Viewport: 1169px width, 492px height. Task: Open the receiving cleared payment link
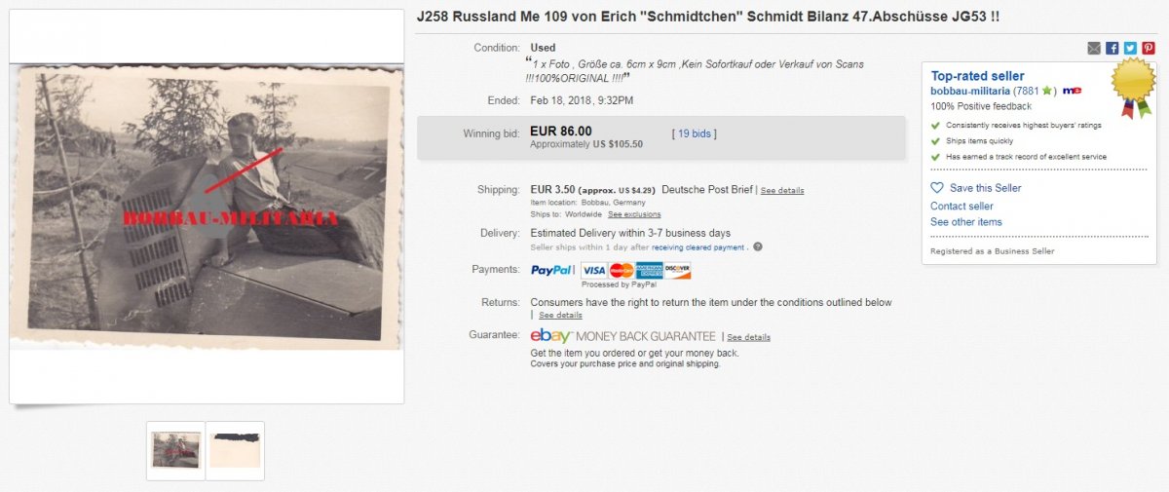(697, 247)
